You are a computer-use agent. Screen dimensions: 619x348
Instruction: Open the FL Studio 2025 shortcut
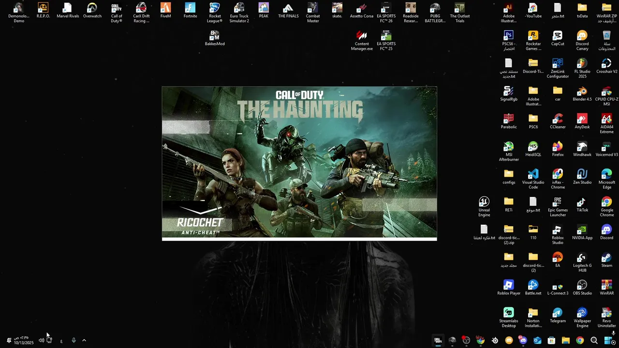582,68
